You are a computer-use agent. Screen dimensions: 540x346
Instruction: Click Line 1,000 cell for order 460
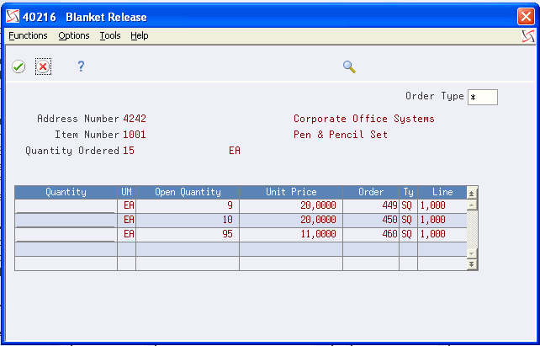tap(442, 235)
